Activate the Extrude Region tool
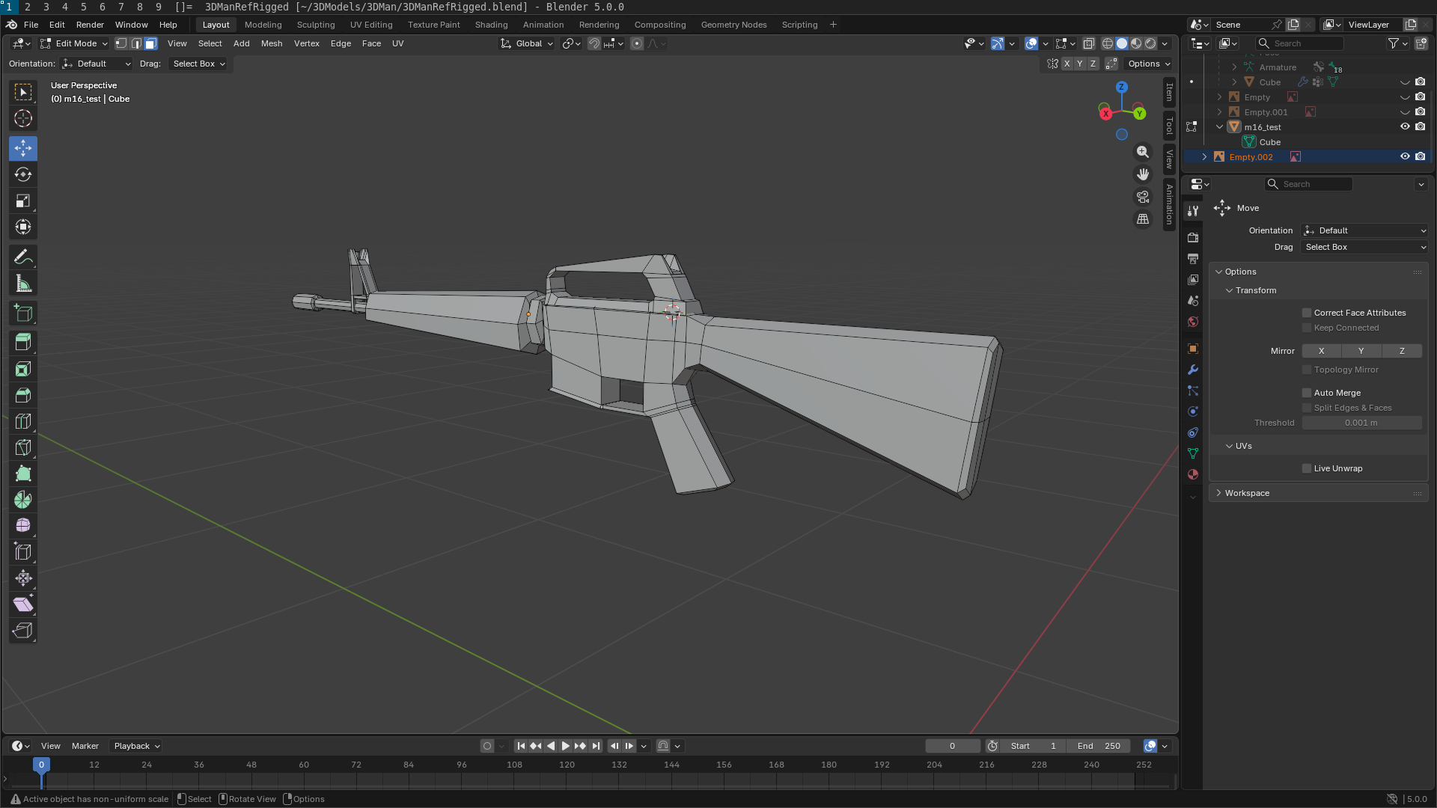The width and height of the screenshot is (1437, 808). point(23,343)
